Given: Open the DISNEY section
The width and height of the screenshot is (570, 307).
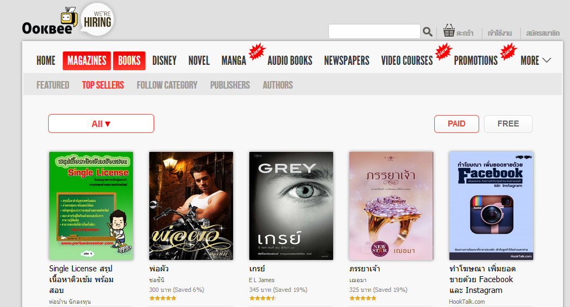Looking at the screenshot, I should click(x=164, y=61).
